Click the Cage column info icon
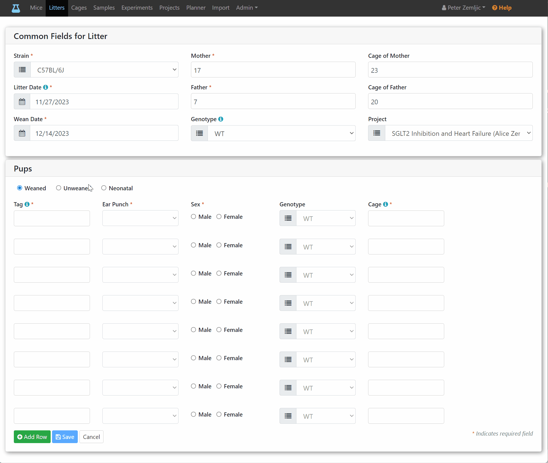This screenshot has height=463, width=548. click(386, 204)
